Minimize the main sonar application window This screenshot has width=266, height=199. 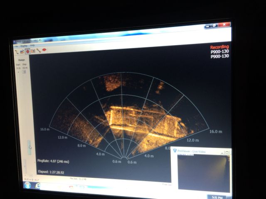click(x=207, y=26)
